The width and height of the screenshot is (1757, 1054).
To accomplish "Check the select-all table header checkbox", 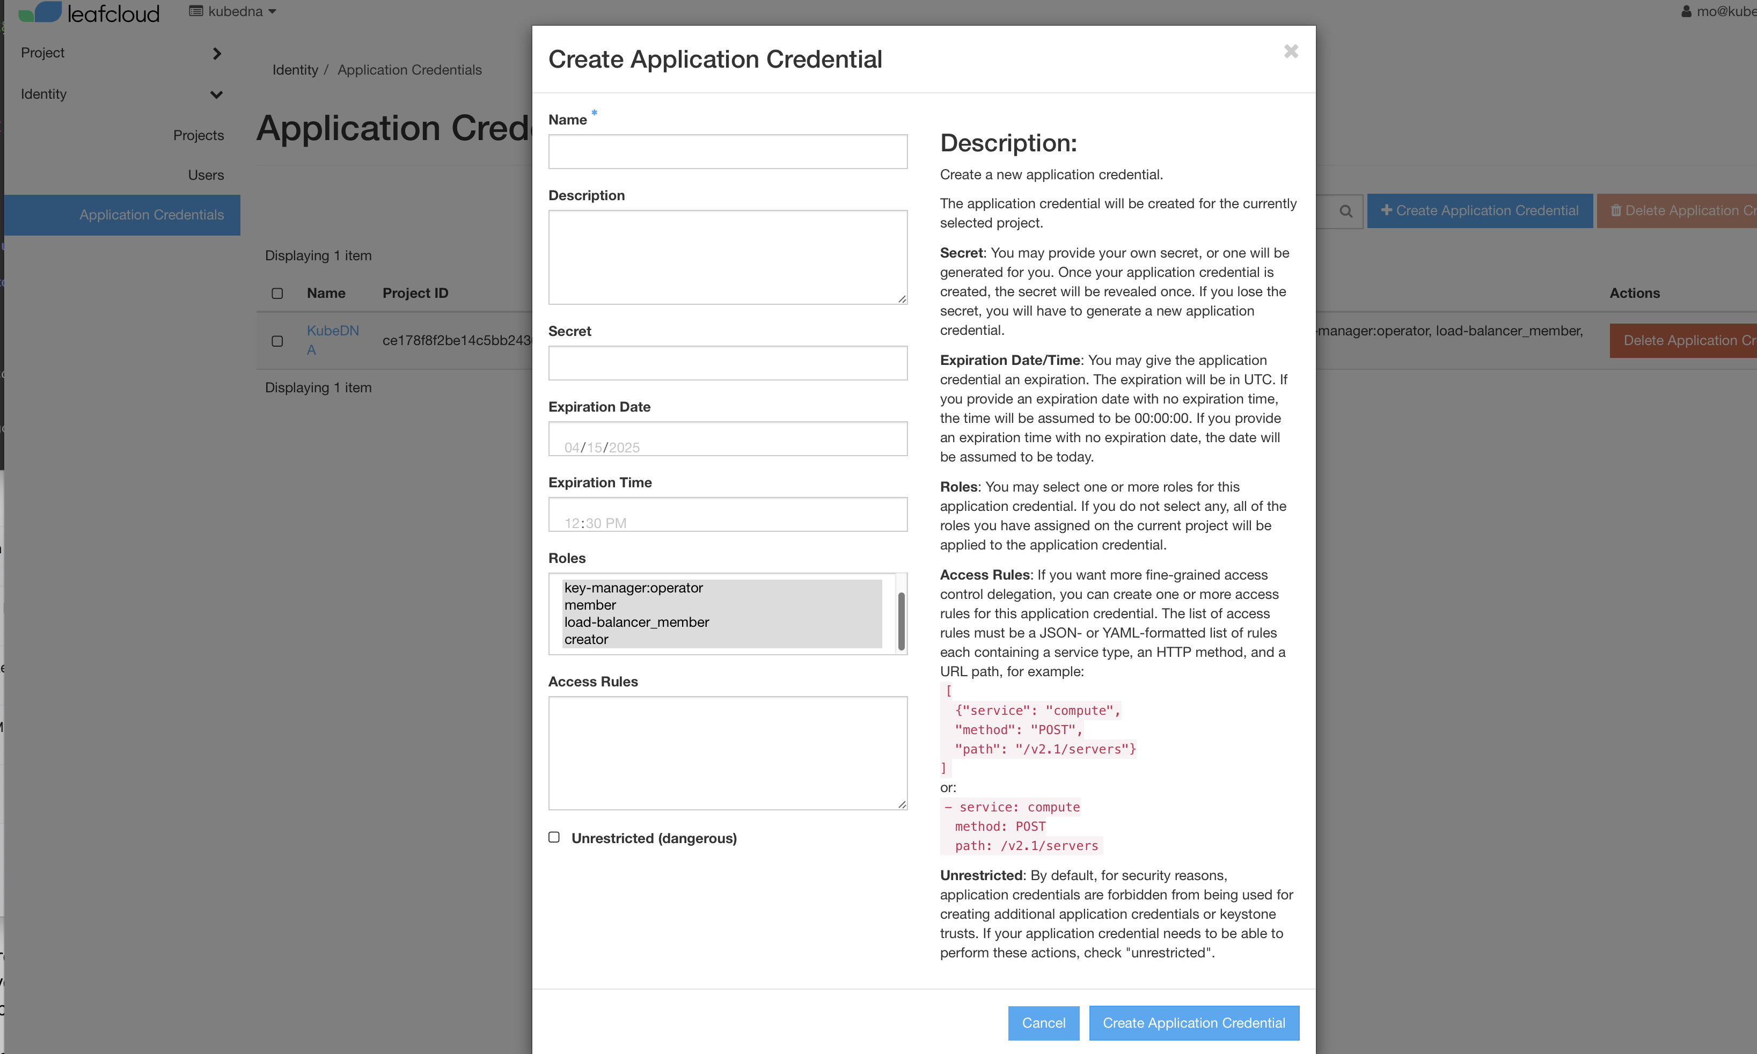I will (277, 294).
